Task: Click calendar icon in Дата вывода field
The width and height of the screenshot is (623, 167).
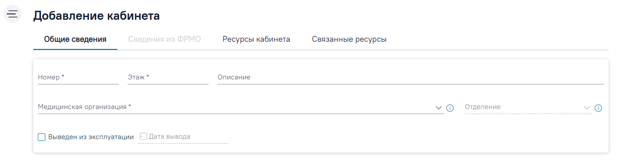Action: pos(143,136)
